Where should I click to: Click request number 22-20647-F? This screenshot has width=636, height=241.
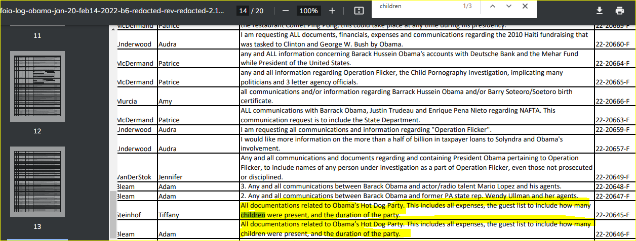pos(614,196)
